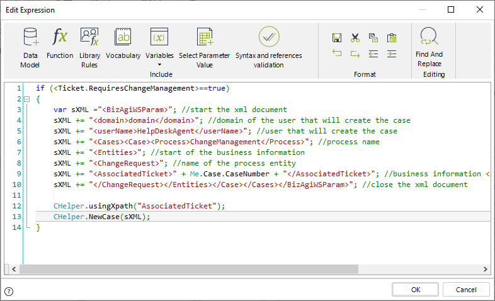
Task: Open Find And Replace
Action: point(430,47)
